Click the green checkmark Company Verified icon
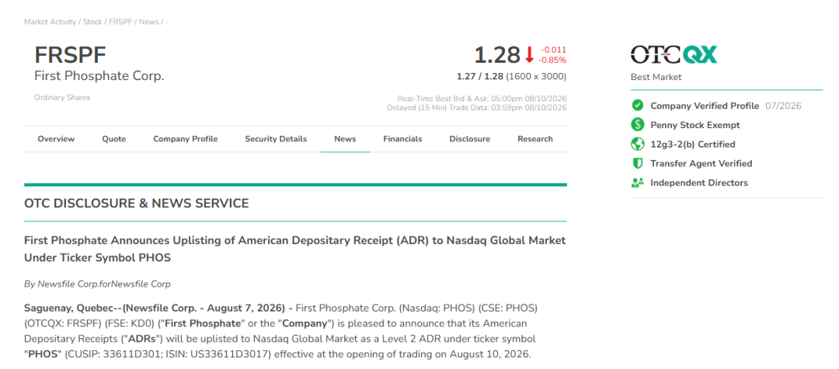 [x=637, y=106]
